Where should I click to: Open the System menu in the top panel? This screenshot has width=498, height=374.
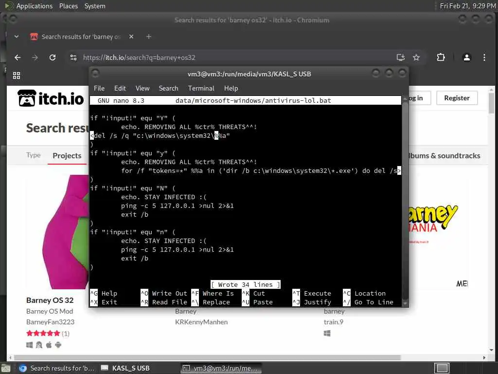pos(95,6)
